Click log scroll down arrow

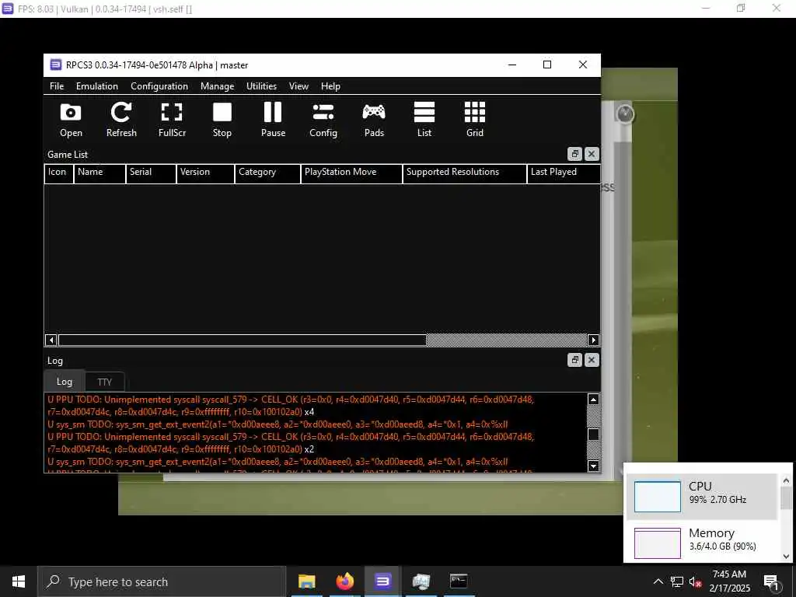(593, 466)
